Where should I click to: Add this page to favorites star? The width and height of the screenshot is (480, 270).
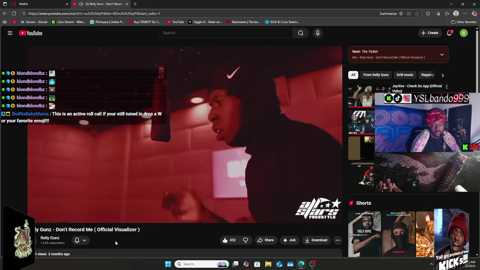(x=417, y=13)
